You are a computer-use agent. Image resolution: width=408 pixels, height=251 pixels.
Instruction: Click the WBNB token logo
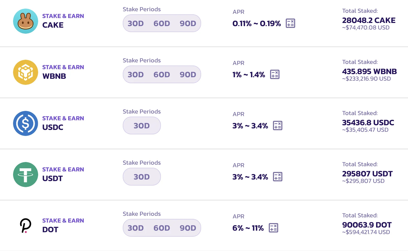click(x=26, y=72)
